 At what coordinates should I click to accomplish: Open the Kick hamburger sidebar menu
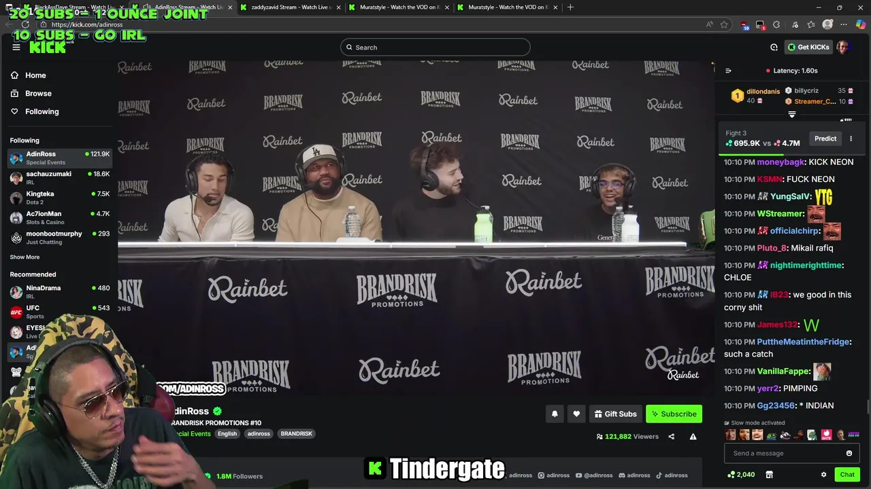point(16,47)
